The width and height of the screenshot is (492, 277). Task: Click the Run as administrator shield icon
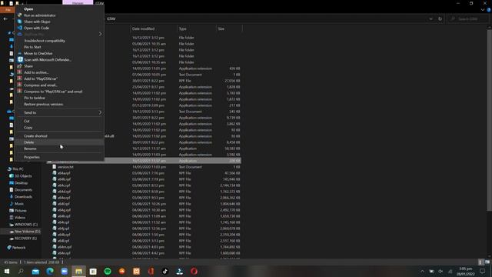tap(20, 15)
